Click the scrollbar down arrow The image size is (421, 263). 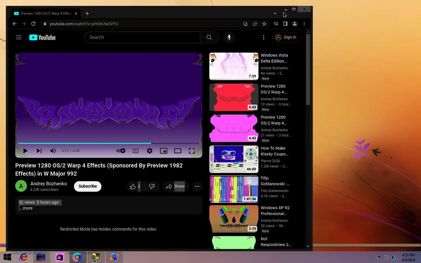click(x=308, y=246)
